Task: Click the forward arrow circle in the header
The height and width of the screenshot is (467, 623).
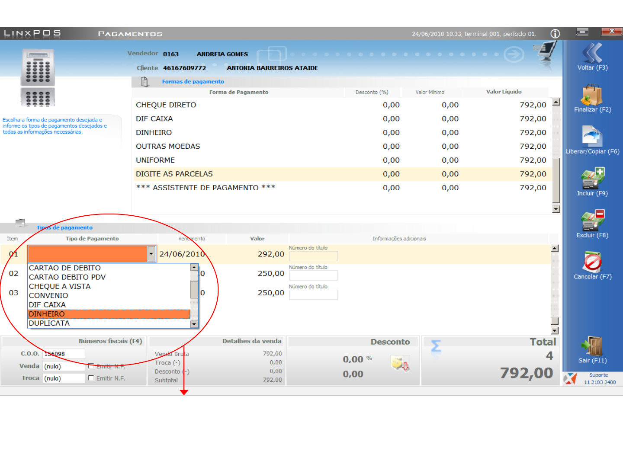Action: pos(514,54)
